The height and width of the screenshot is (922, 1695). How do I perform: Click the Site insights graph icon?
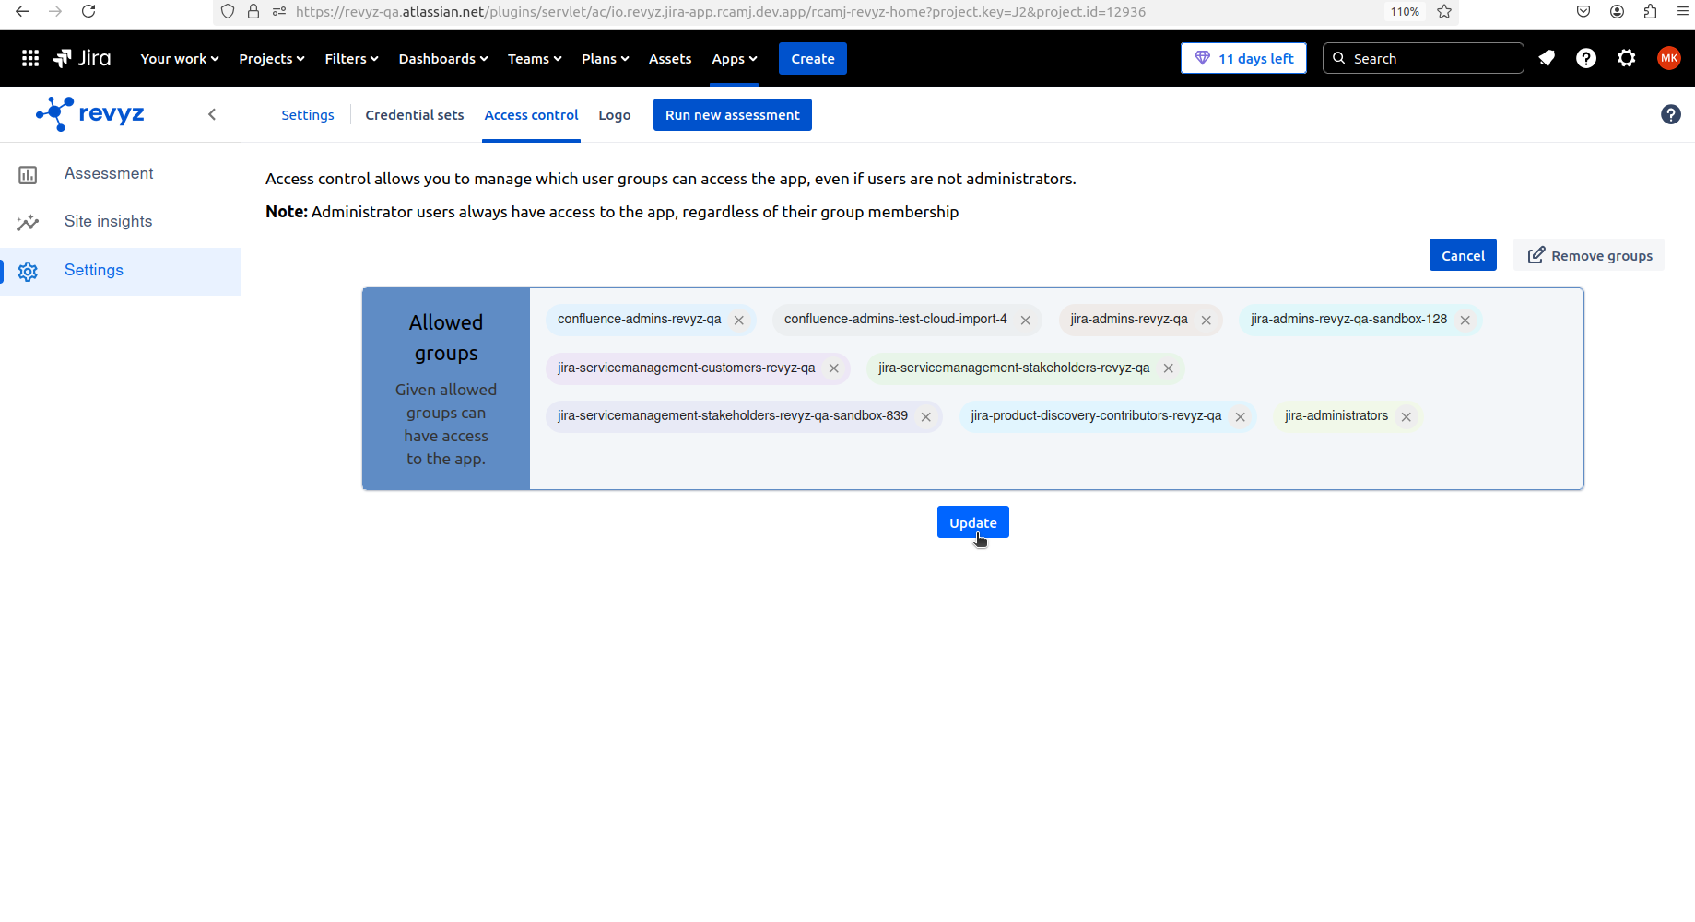coord(28,222)
